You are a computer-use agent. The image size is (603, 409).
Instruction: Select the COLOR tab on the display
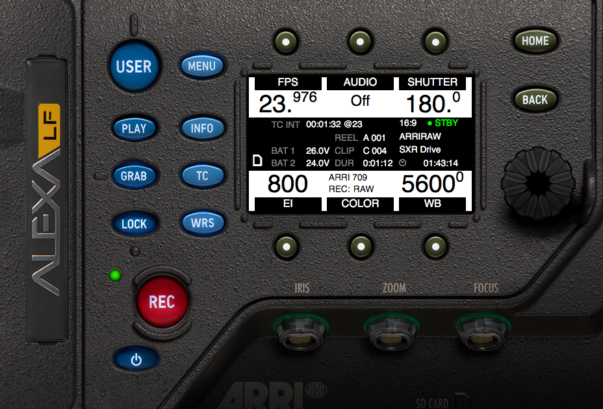tap(360, 203)
